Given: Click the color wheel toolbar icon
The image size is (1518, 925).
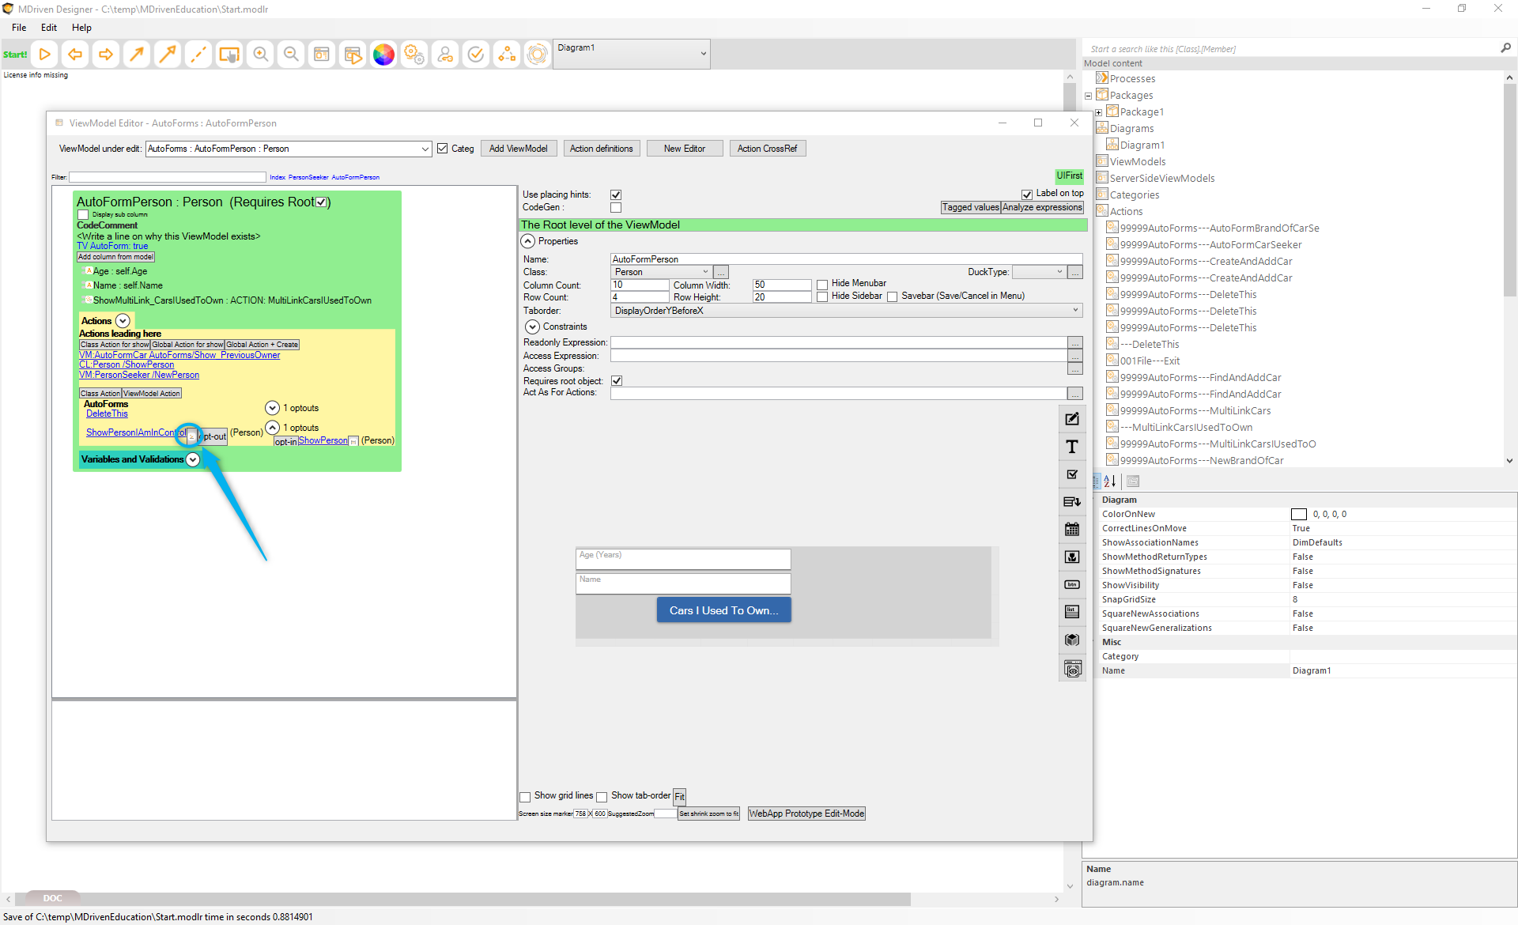Looking at the screenshot, I should pos(383,55).
